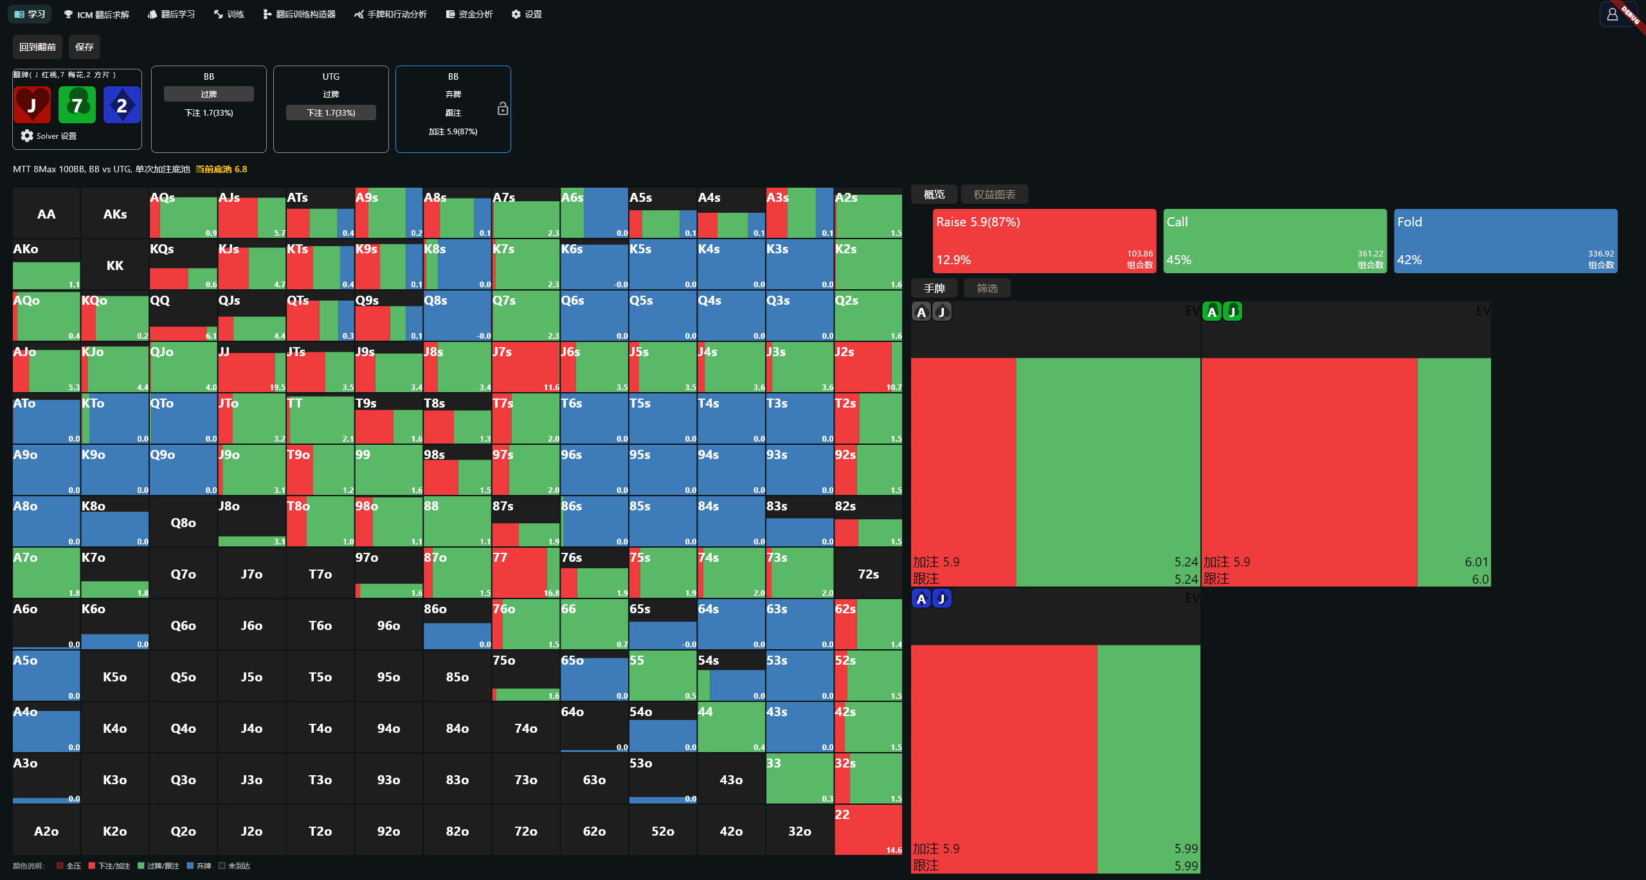Image resolution: width=1646 pixels, height=880 pixels.
Task: Switch to 权益图表 tab
Action: tap(995, 194)
